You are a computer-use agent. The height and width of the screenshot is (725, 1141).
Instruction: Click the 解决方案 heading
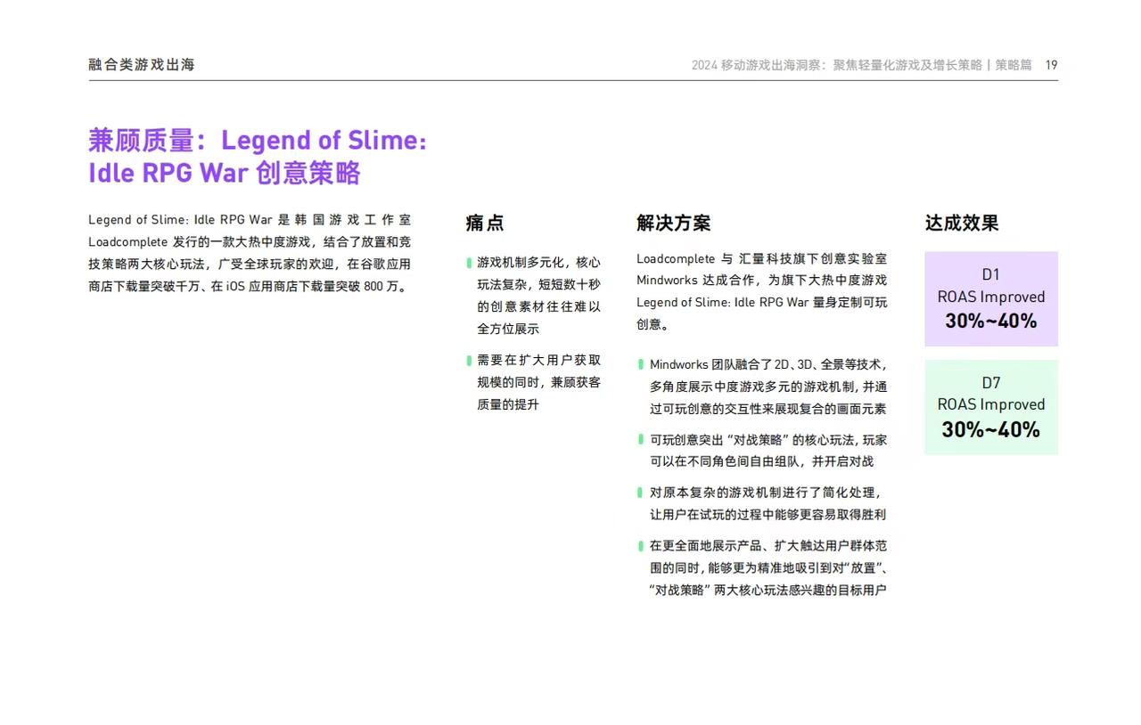[674, 223]
